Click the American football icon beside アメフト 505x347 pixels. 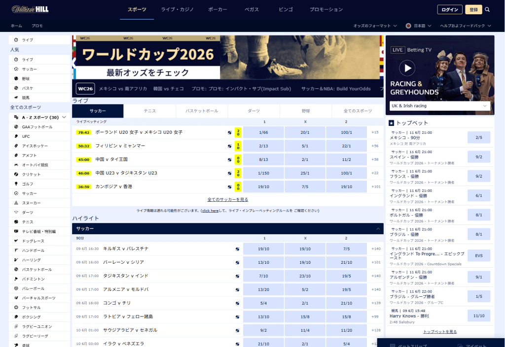click(x=16, y=155)
